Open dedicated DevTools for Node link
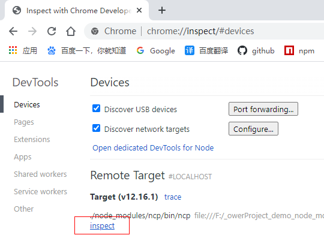The width and height of the screenshot is (324, 238). click(153, 148)
